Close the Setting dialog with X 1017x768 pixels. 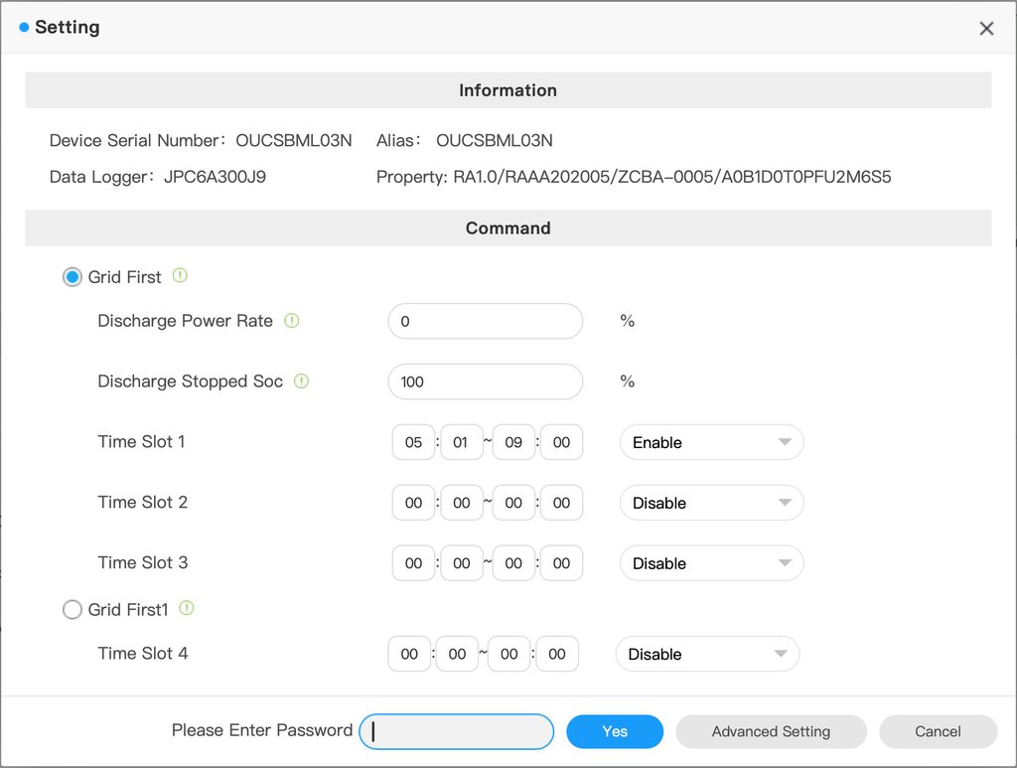click(x=986, y=29)
